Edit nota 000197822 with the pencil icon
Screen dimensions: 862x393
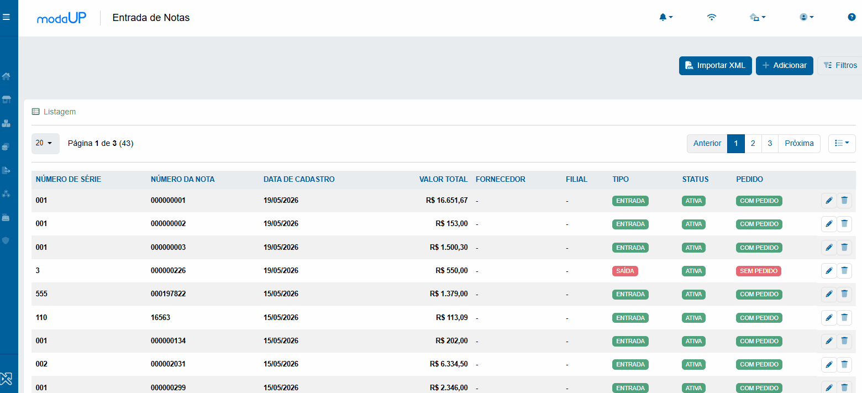point(828,294)
